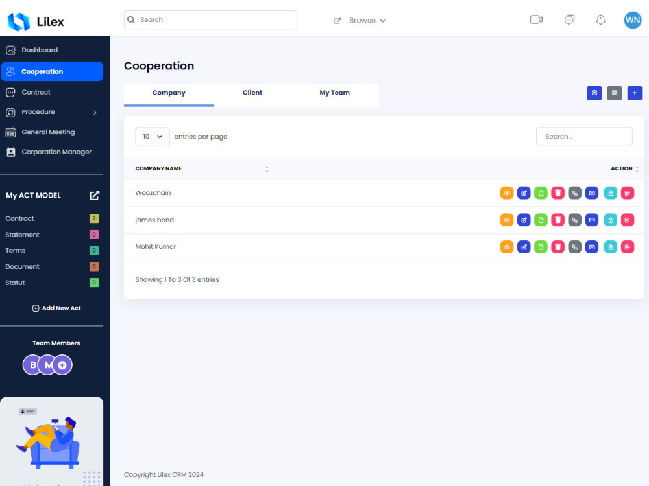
Task: Delete the Mohit Kumar row
Action: pos(557,247)
